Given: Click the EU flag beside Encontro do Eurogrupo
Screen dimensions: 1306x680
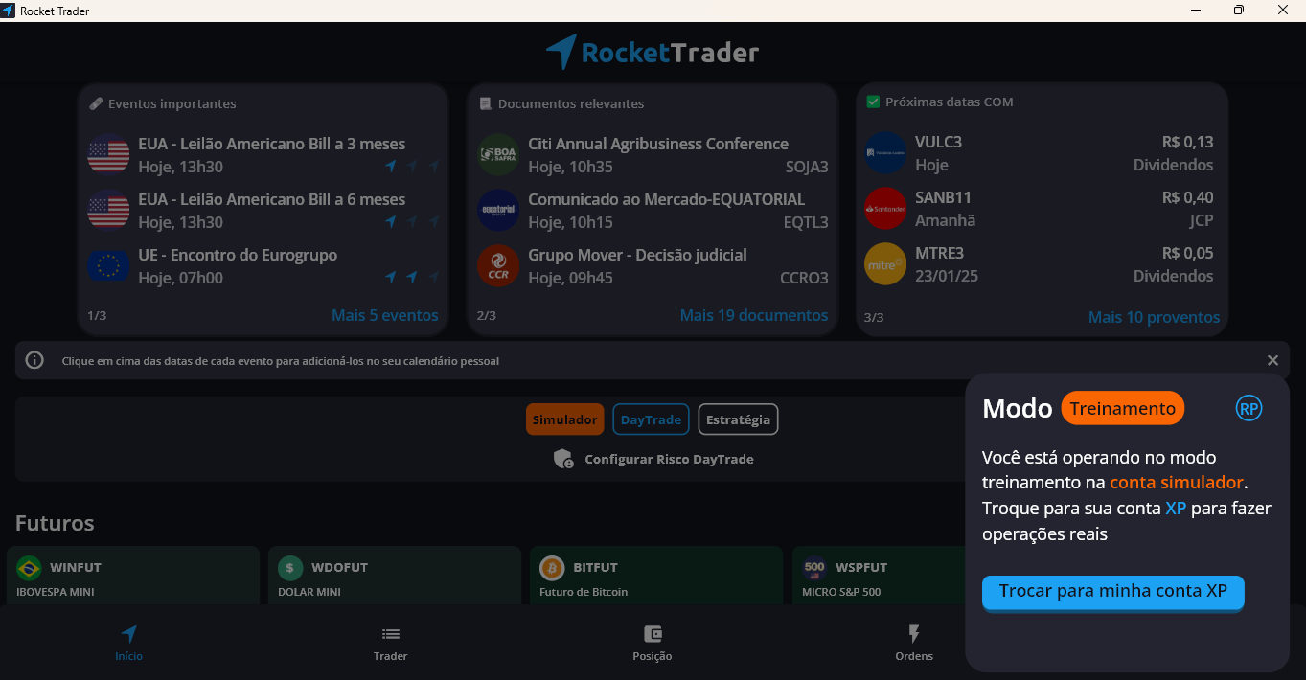Looking at the screenshot, I should coord(108,265).
